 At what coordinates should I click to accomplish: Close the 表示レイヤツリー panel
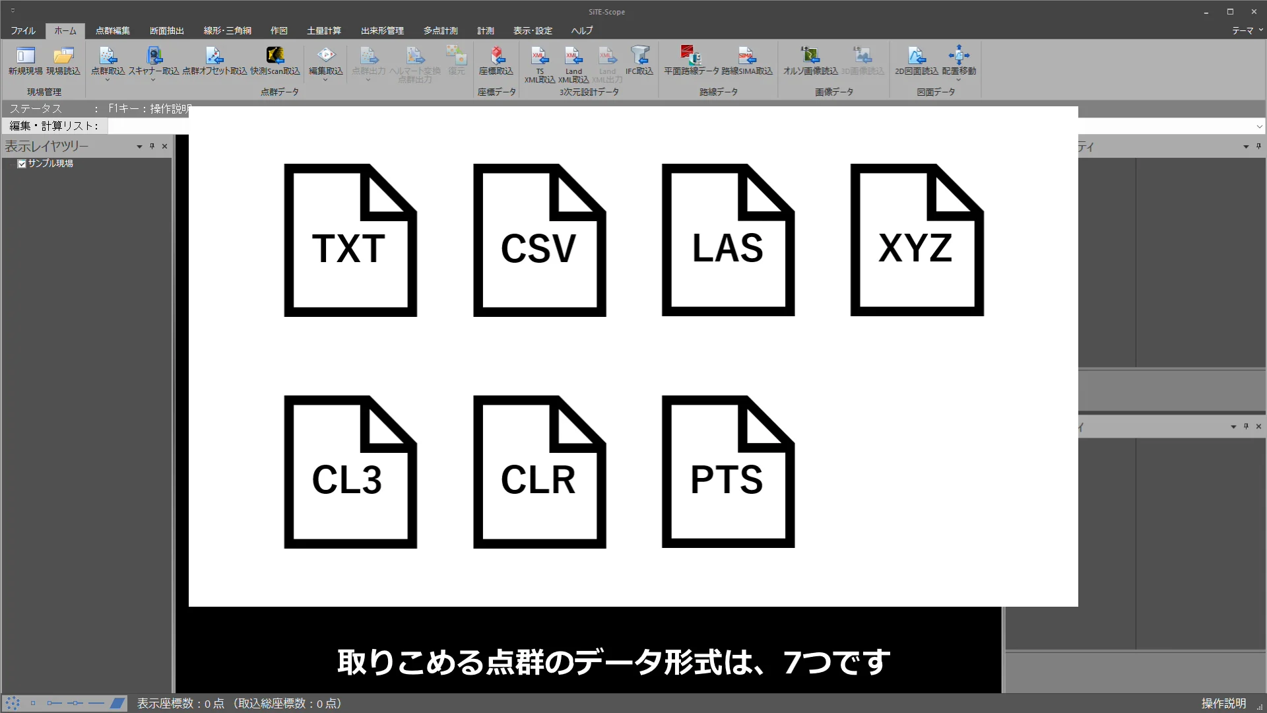[x=164, y=146]
